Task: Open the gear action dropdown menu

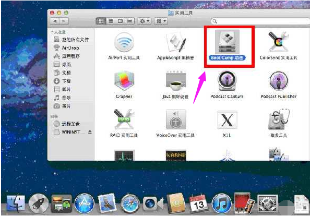Action: 145,21
